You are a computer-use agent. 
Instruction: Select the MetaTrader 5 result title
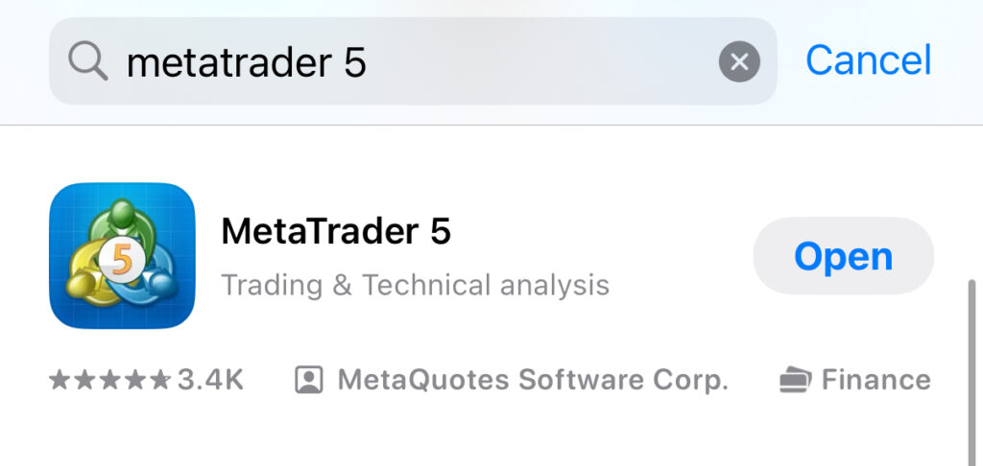click(x=336, y=231)
